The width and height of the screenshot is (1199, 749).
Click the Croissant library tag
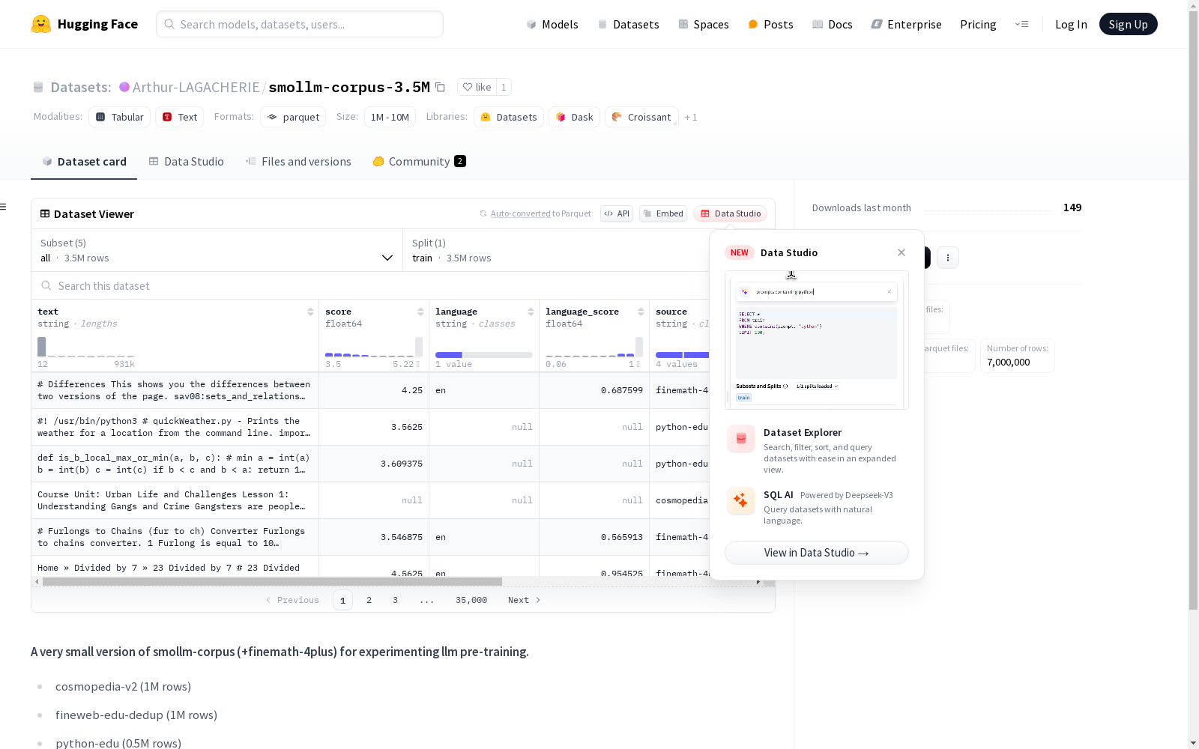coord(641,117)
